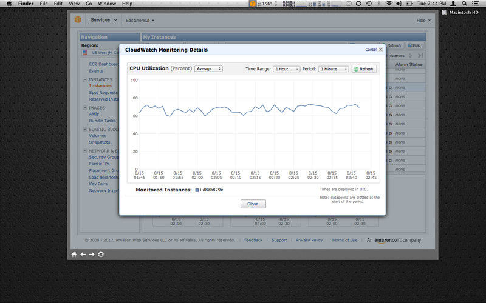Collapse the NETWORK & SECURITY section
The height and width of the screenshot is (303, 486).
[84, 151]
